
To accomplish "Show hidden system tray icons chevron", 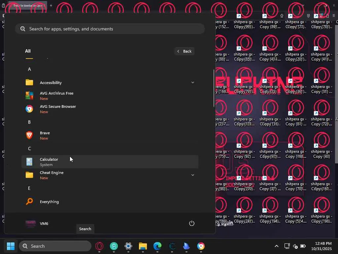I will coord(277,246).
